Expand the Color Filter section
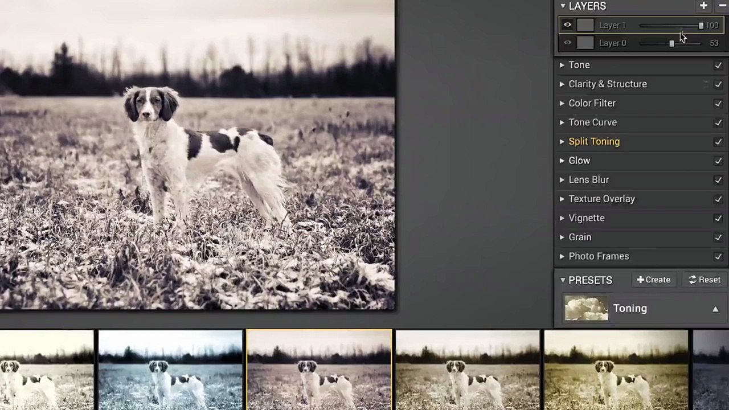This screenshot has height=410, width=729. [562, 103]
